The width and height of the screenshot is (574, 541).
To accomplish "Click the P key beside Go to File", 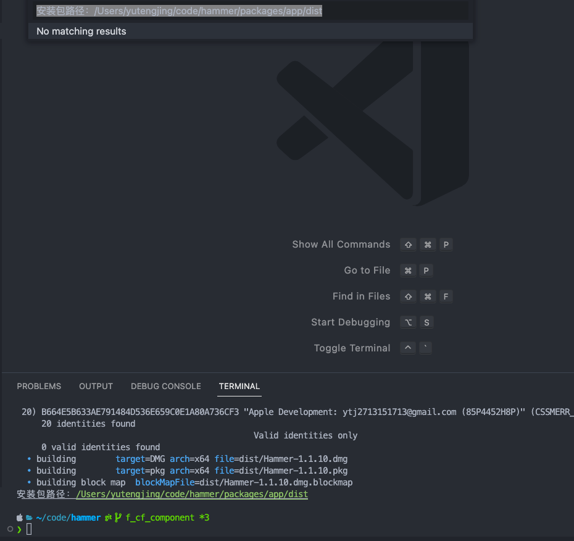I will [426, 270].
